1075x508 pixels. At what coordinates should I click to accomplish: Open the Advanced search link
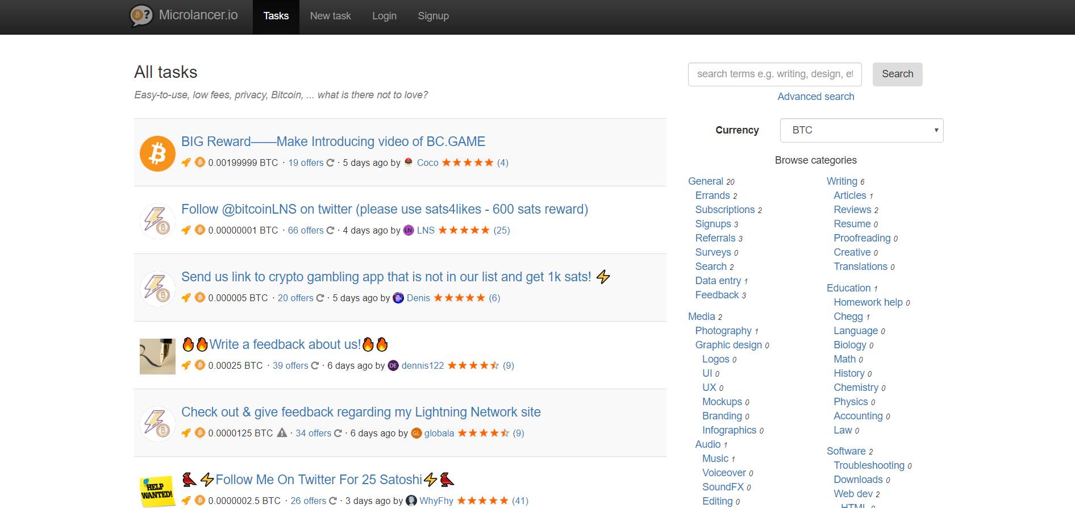[815, 97]
